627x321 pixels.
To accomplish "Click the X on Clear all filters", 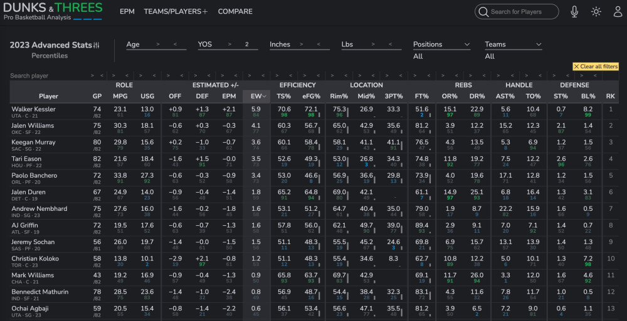I will pyautogui.click(x=576, y=66).
